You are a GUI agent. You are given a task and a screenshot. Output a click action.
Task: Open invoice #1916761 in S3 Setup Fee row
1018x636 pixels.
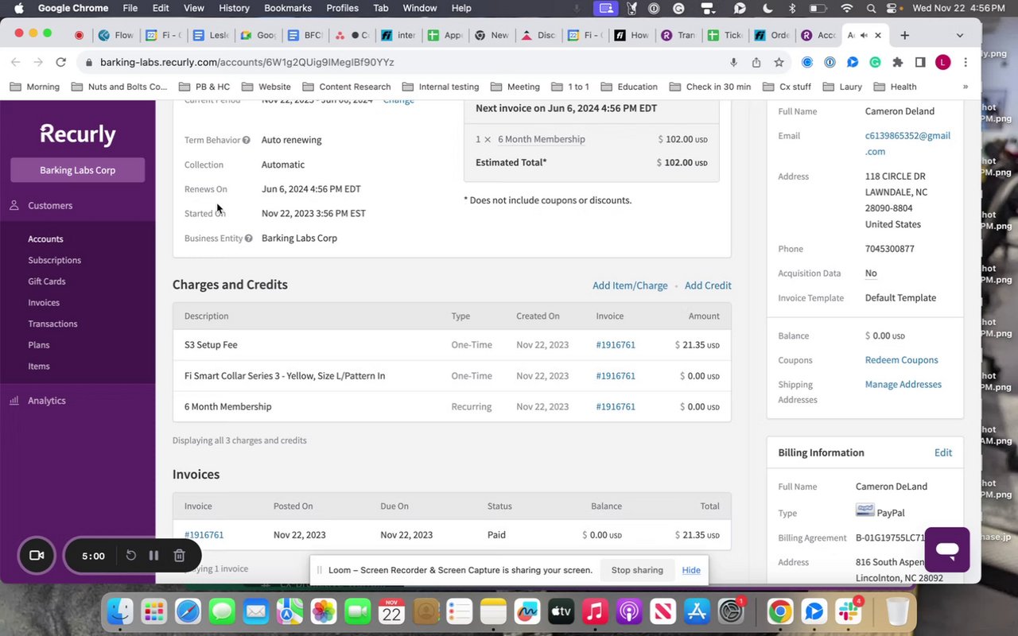616,345
